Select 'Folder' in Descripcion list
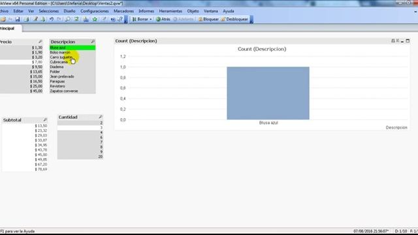The image size is (418, 235). (72, 72)
